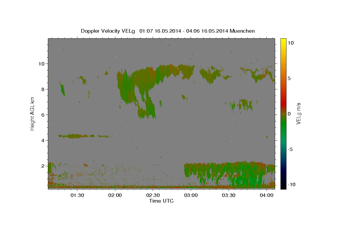Click the height tick label 6
This screenshot has height=227, width=340.
43,115
